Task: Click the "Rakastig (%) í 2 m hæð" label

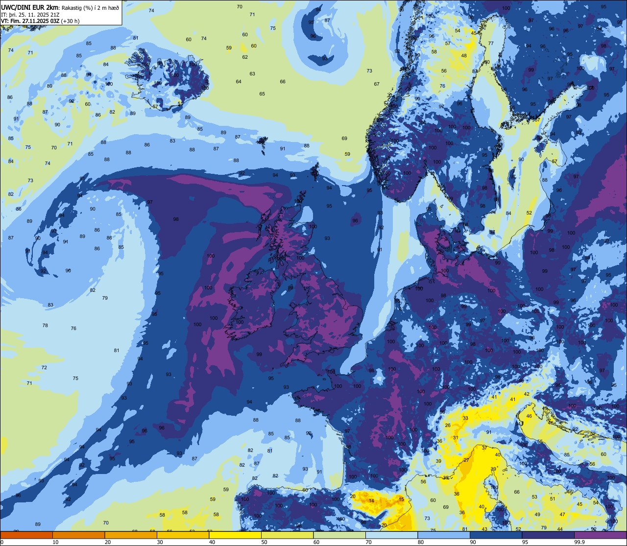Action: [90, 8]
